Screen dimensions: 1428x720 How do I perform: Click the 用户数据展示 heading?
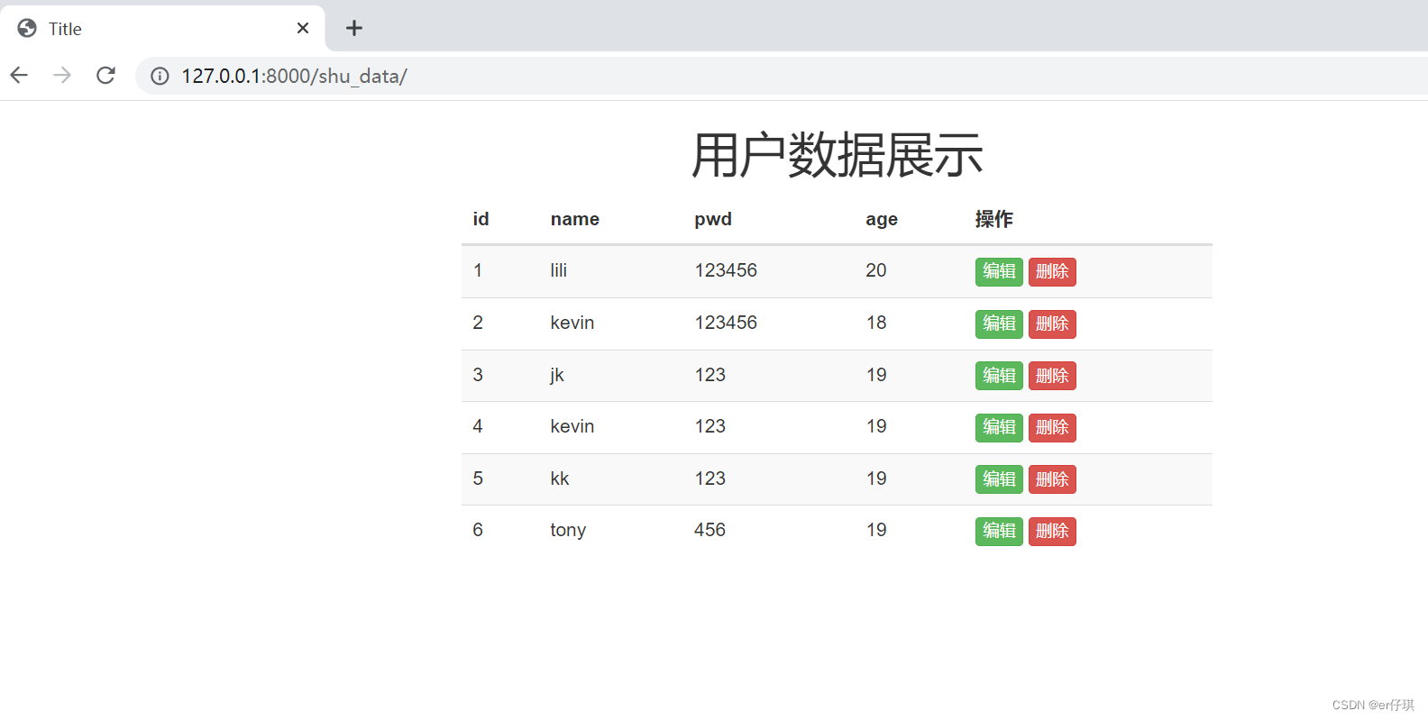pos(837,155)
